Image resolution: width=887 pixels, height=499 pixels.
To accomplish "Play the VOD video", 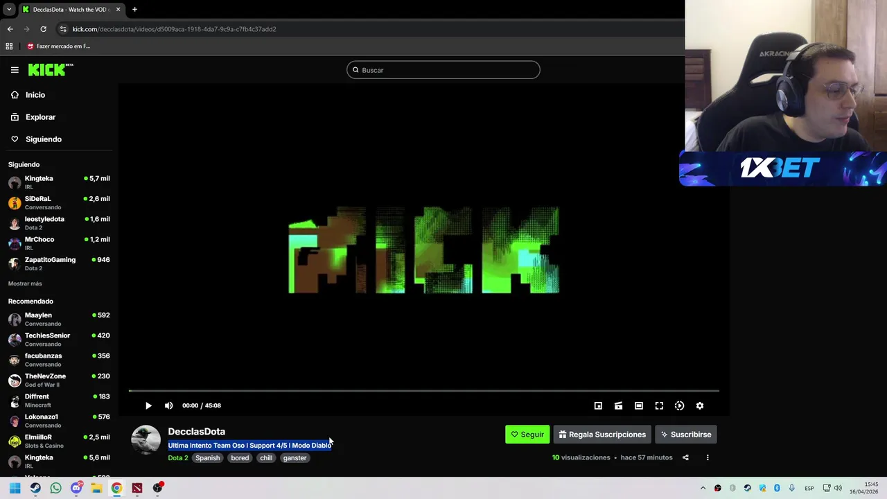I will tap(148, 405).
